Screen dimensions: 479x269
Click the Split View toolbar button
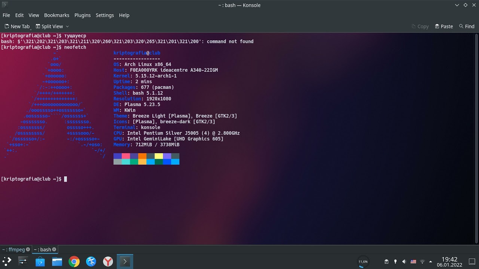[x=49, y=27]
